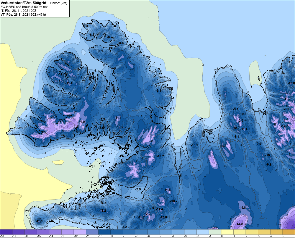The image size is (295, 238).
Task: Click the '-6.6' temperature label on the map
Action: (x=92, y=35)
